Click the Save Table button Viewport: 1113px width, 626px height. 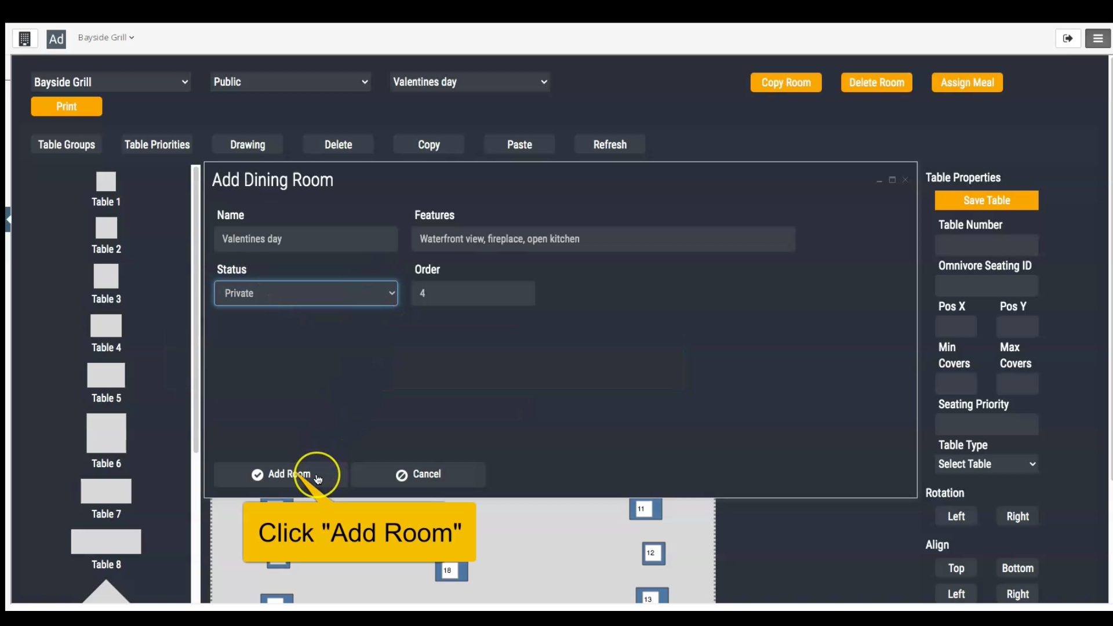(x=987, y=200)
